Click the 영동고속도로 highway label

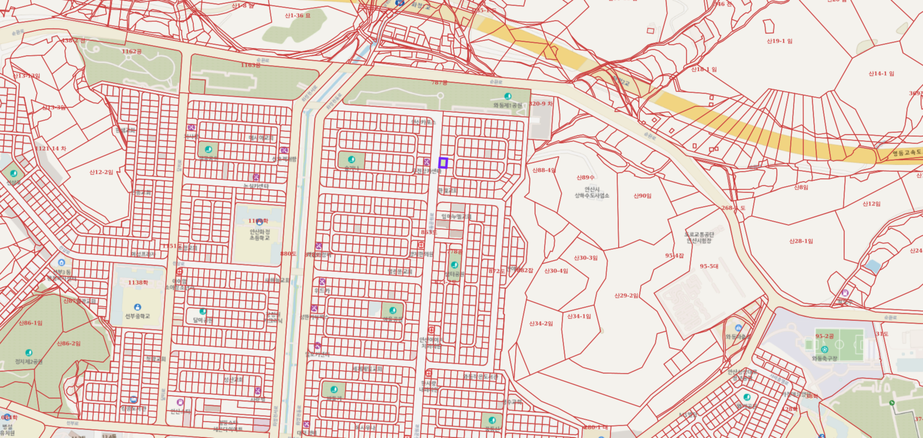(x=907, y=153)
